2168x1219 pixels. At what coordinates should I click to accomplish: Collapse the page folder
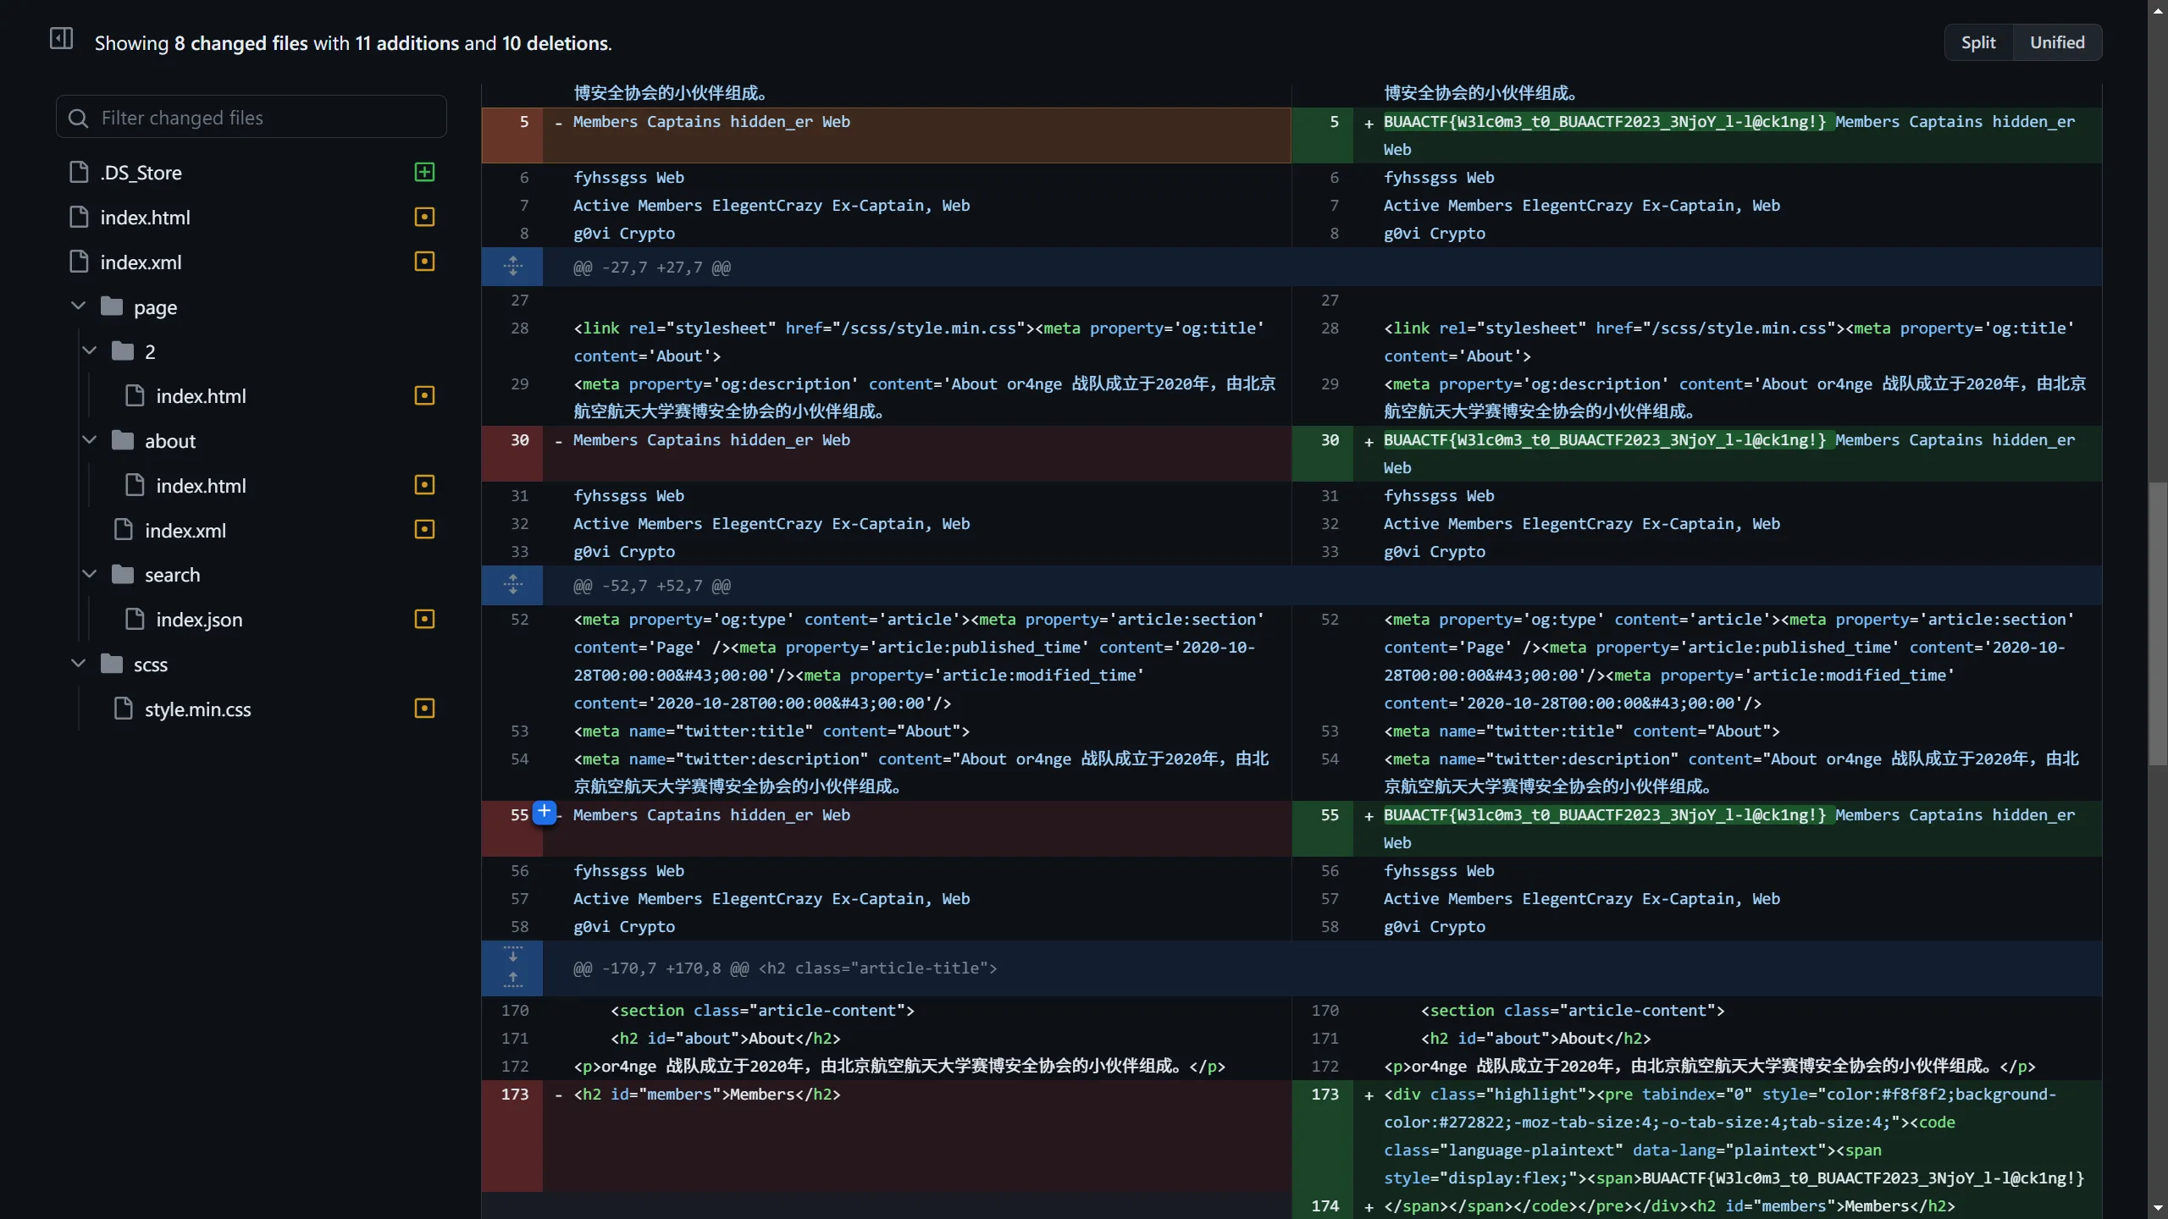[x=78, y=306]
